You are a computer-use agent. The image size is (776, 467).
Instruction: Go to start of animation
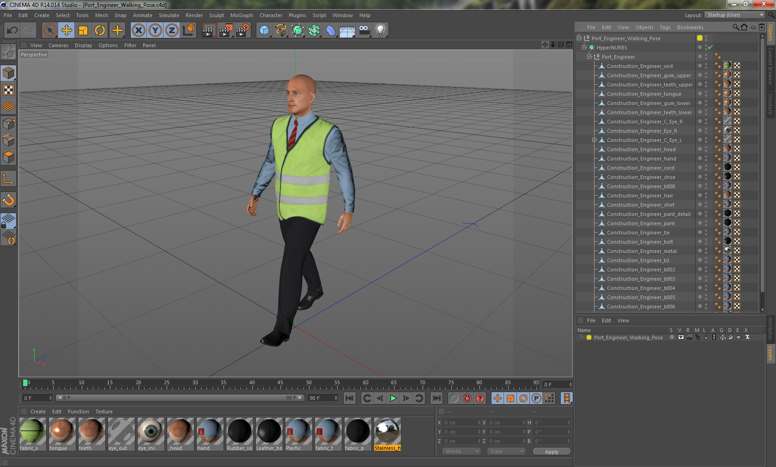350,398
